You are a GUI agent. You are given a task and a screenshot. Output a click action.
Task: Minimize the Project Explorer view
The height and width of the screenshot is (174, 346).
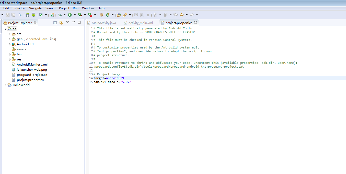point(73,22)
